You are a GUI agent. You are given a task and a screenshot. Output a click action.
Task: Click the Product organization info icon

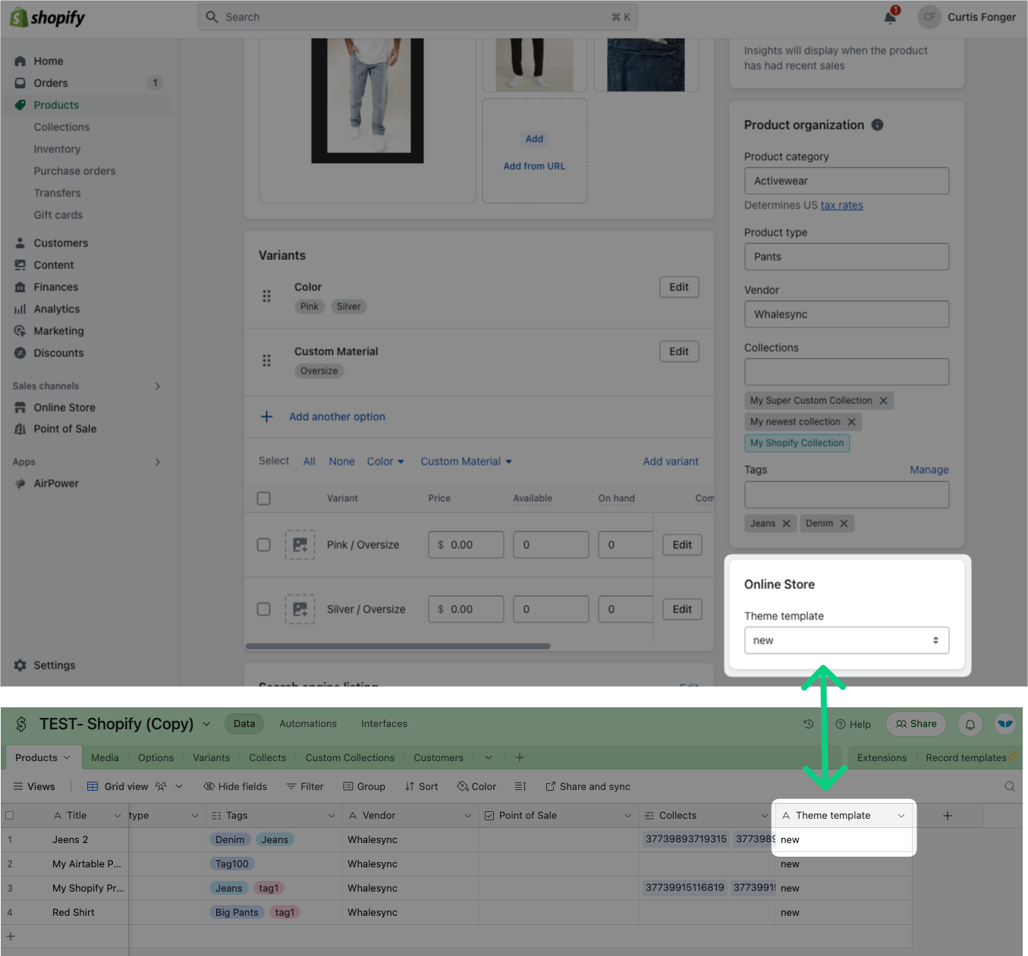click(877, 125)
